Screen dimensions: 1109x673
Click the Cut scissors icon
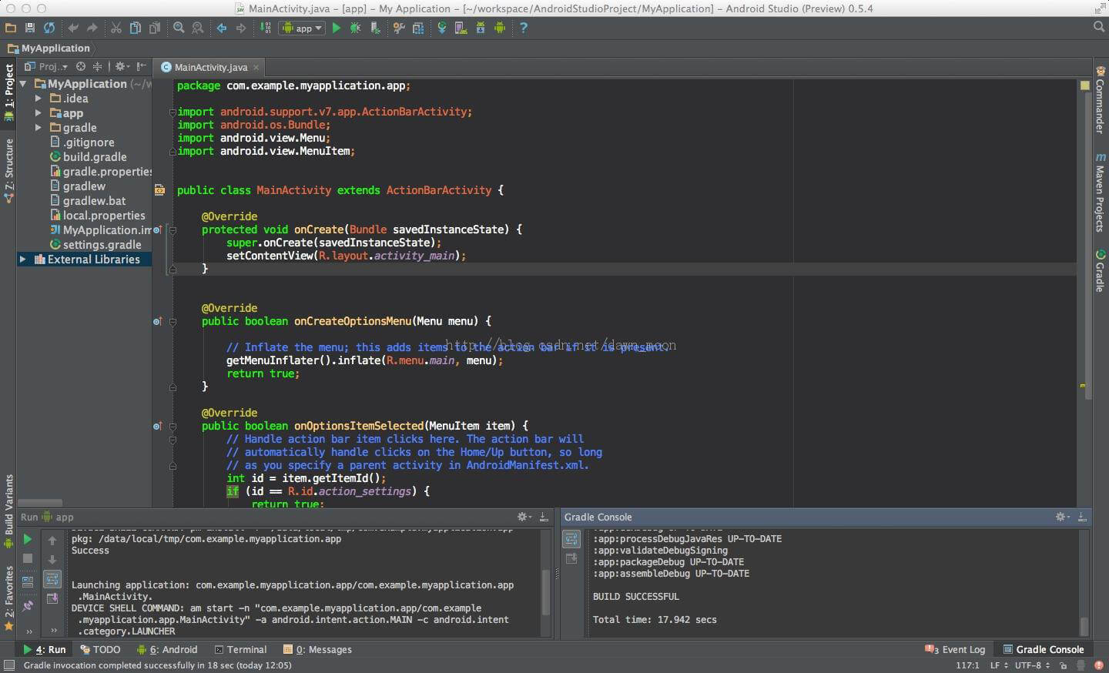click(116, 28)
